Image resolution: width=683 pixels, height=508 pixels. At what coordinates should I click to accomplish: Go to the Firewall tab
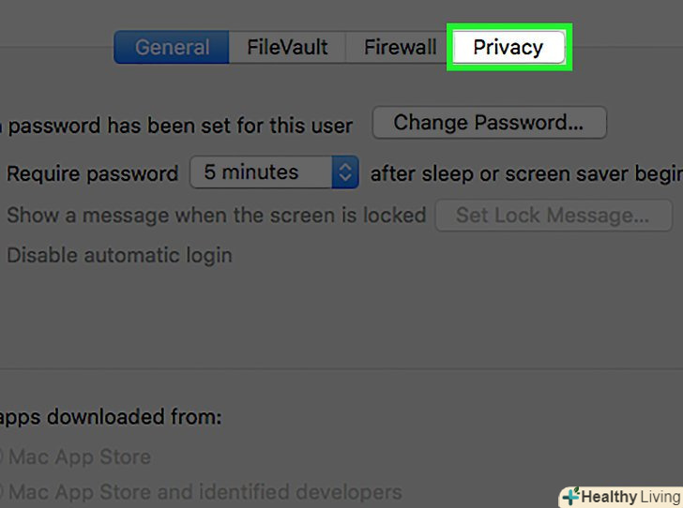pyautogui.click(x=400, y=47)
